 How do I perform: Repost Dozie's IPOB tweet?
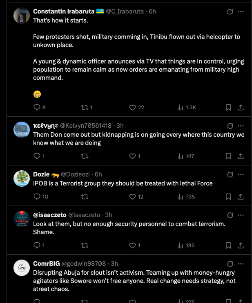tap(85, 197)
